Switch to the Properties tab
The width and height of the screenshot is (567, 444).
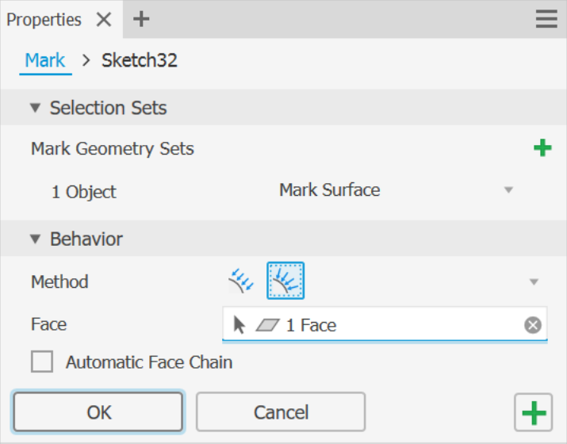click(x=44, y=20)
